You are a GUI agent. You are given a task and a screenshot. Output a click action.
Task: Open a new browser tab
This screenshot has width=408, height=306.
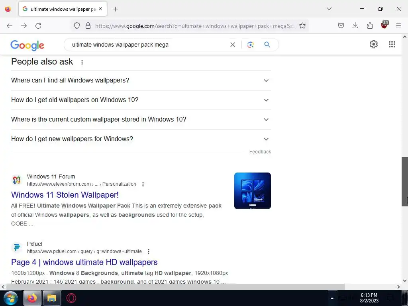pos(115,9)
